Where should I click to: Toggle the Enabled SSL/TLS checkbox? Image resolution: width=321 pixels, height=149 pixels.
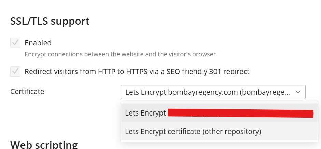[x=15, y=43]
